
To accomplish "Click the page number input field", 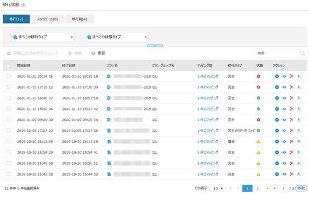I will [x=283, y=189].
